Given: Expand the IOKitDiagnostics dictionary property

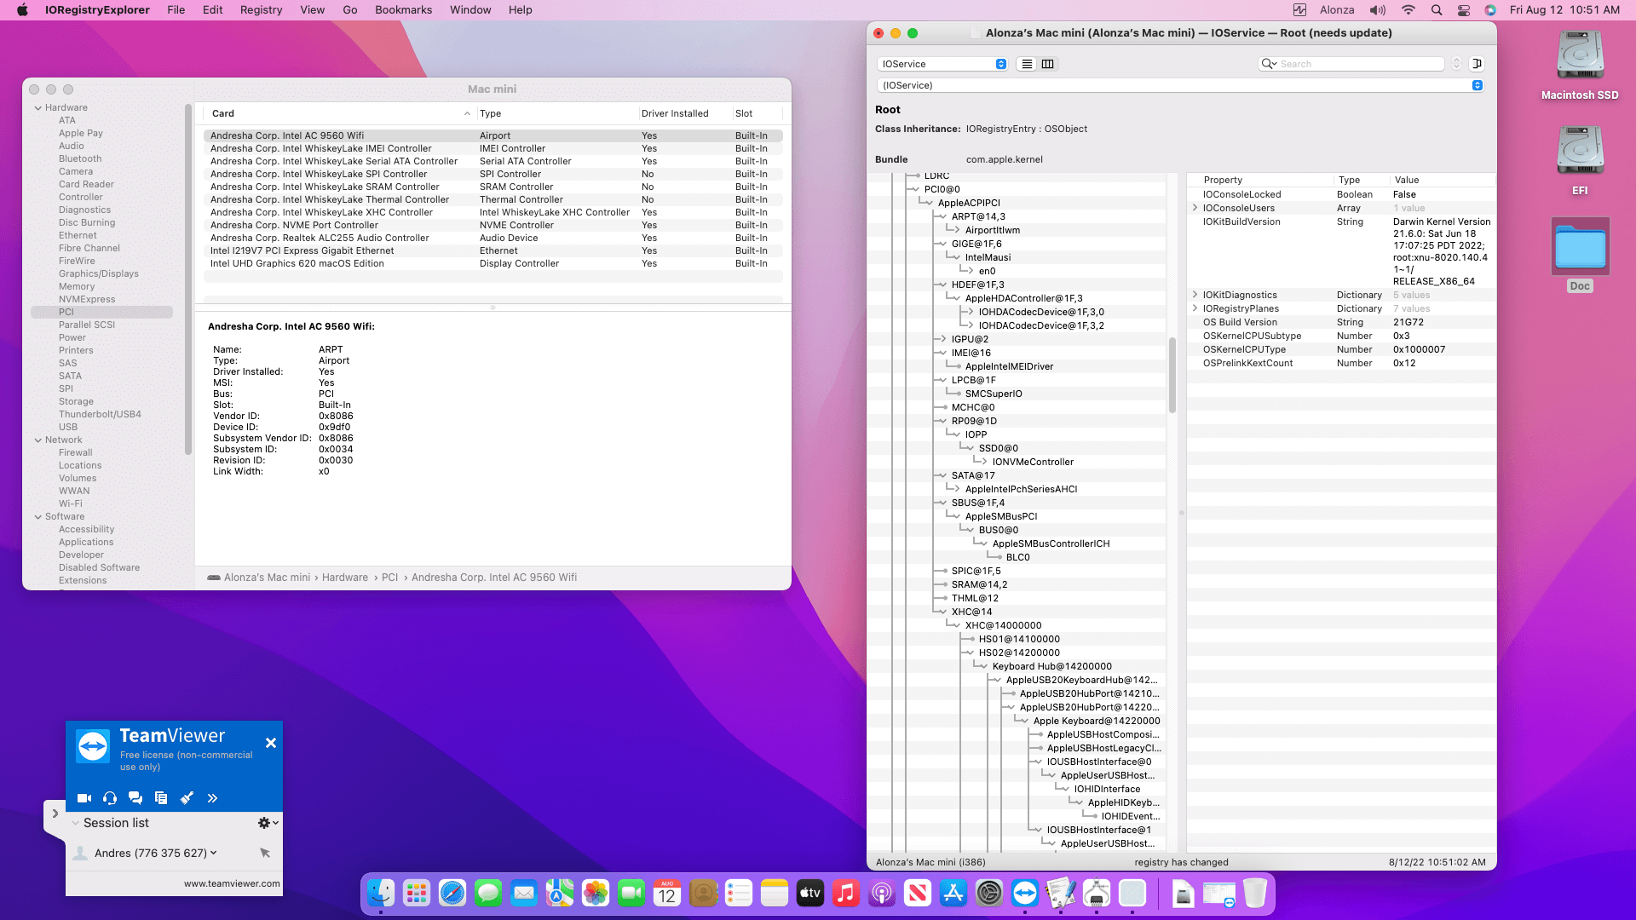Looking at the screenshot, I should point(1195,295).
